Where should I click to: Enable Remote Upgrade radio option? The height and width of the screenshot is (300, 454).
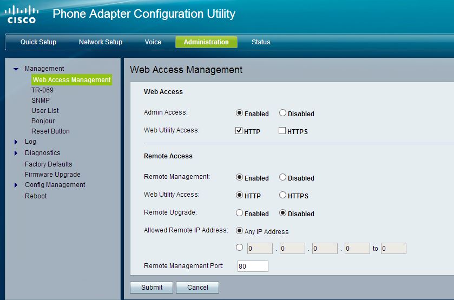coord(239,213)
